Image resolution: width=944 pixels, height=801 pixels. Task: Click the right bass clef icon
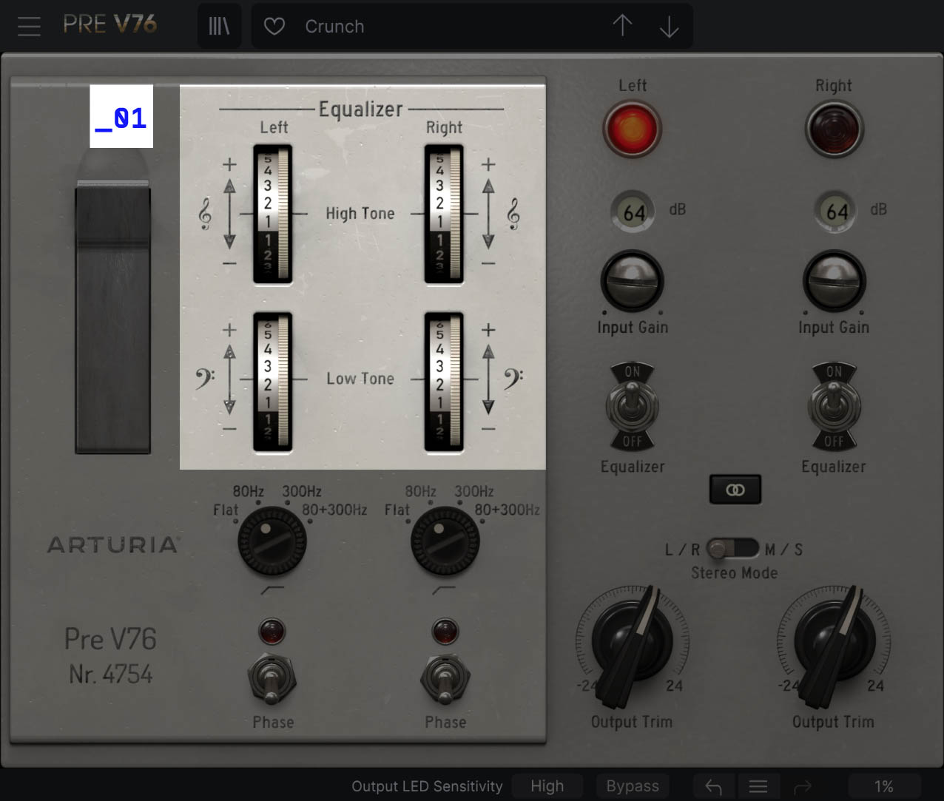(x=513, y=378)
